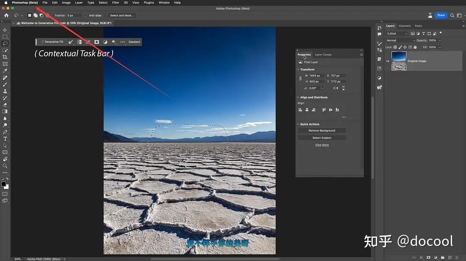Click the flip horizontal icon in Properties
466x261 pixels.
(x=337, y=88)
